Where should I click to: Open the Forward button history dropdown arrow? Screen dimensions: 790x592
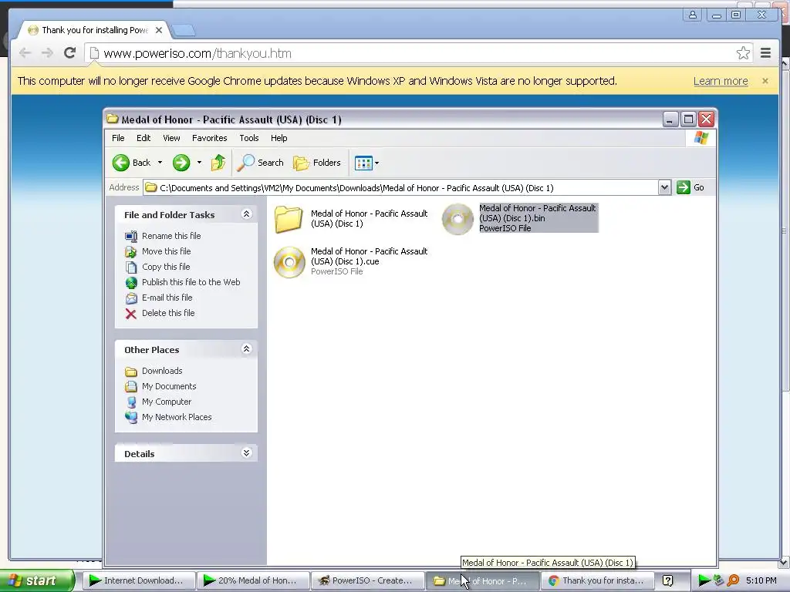click(x=199, y=163)
